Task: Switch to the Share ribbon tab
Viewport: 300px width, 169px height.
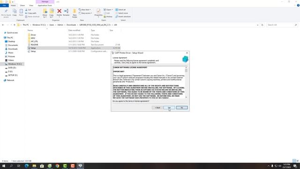Action: (22, 5)
